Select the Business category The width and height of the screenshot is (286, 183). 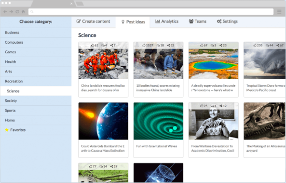[x=36, y=32]
